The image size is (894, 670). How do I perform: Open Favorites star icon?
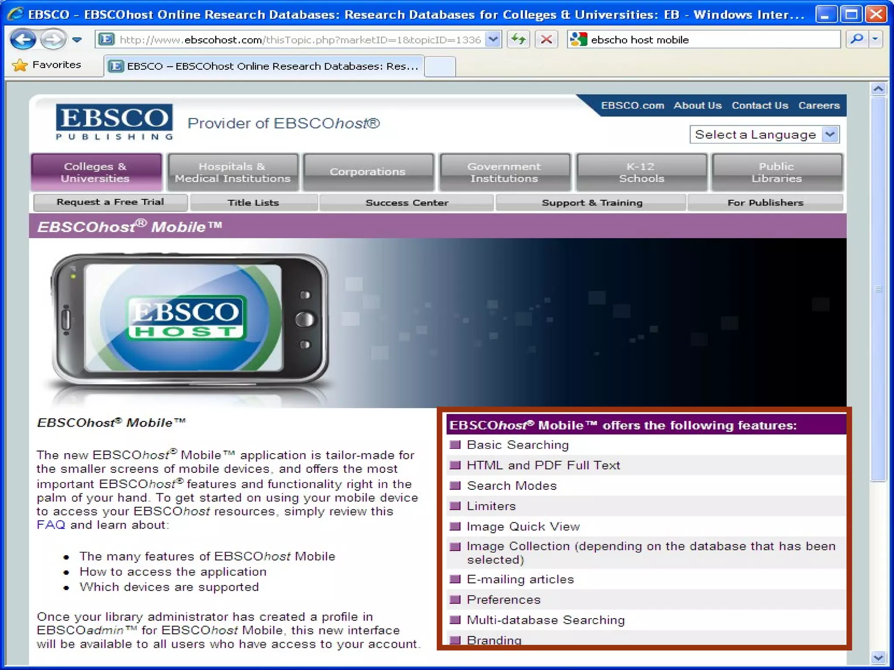(x=20, y=65)
